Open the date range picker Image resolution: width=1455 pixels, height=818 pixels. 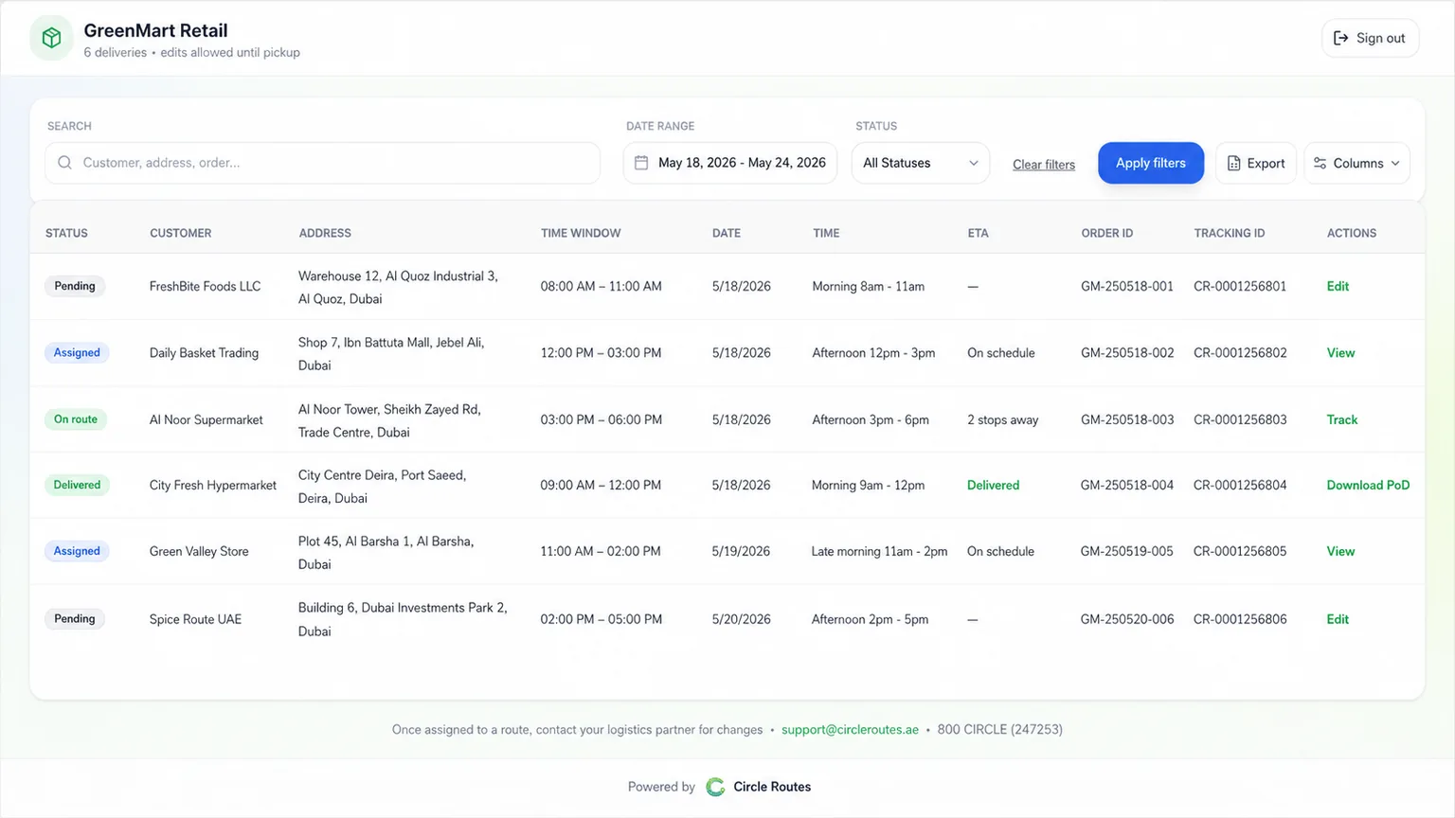tap(730, 163)
